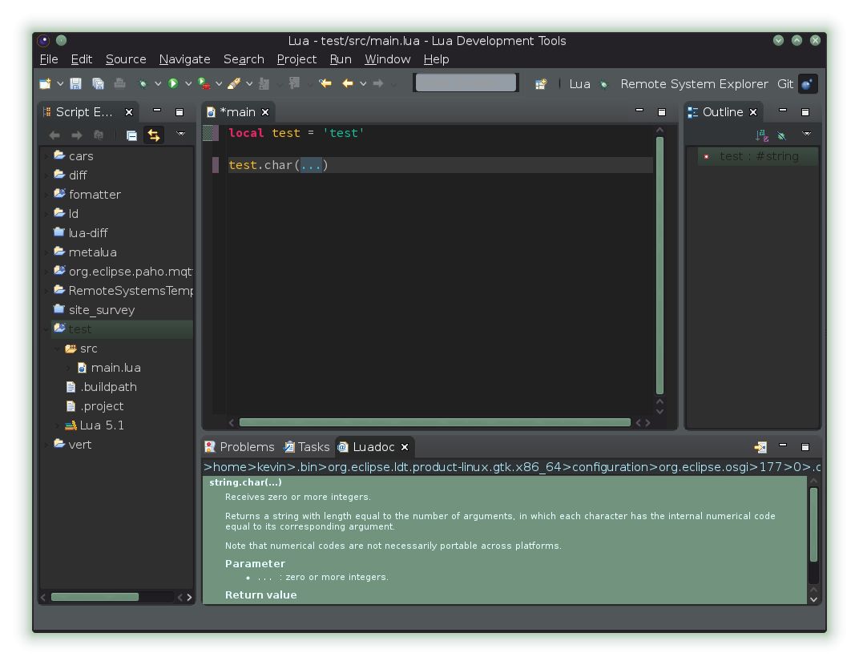Click the editor vertical scrollbar
This screenshot has width=859, height=665.
(x=659, y=266)
